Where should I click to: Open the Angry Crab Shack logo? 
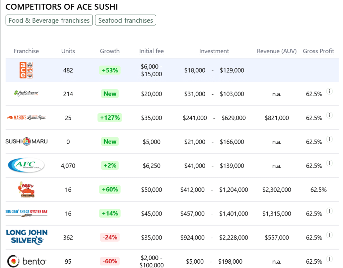tap(26, 189)
